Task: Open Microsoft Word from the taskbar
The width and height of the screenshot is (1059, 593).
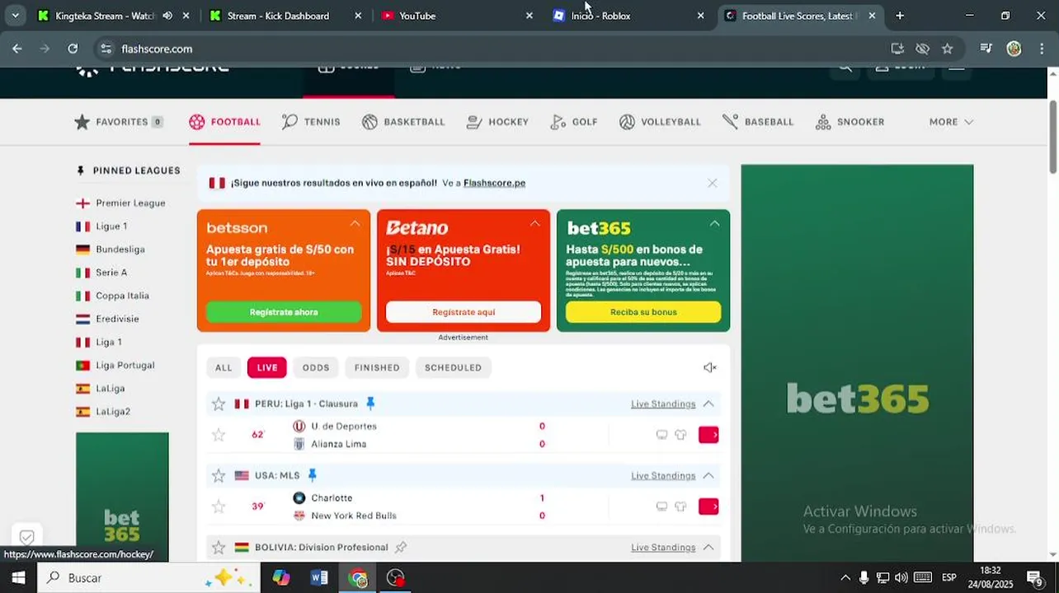Action: point(319,577)
